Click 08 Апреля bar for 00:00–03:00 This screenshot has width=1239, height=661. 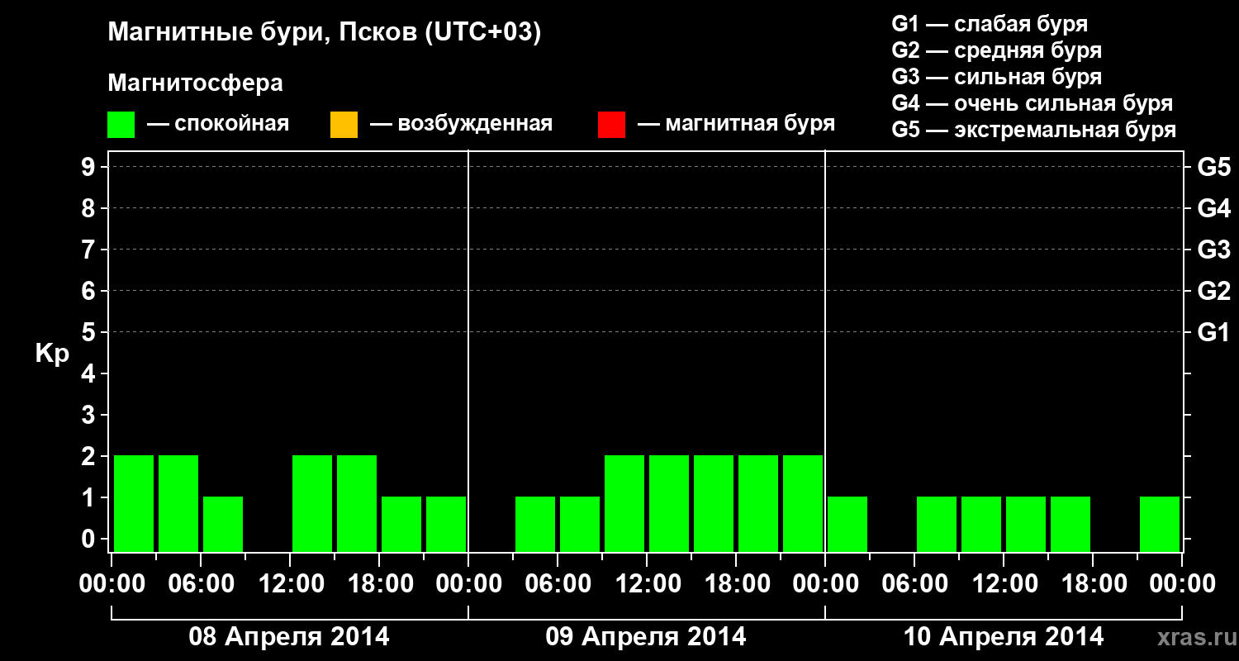point(134,503)
